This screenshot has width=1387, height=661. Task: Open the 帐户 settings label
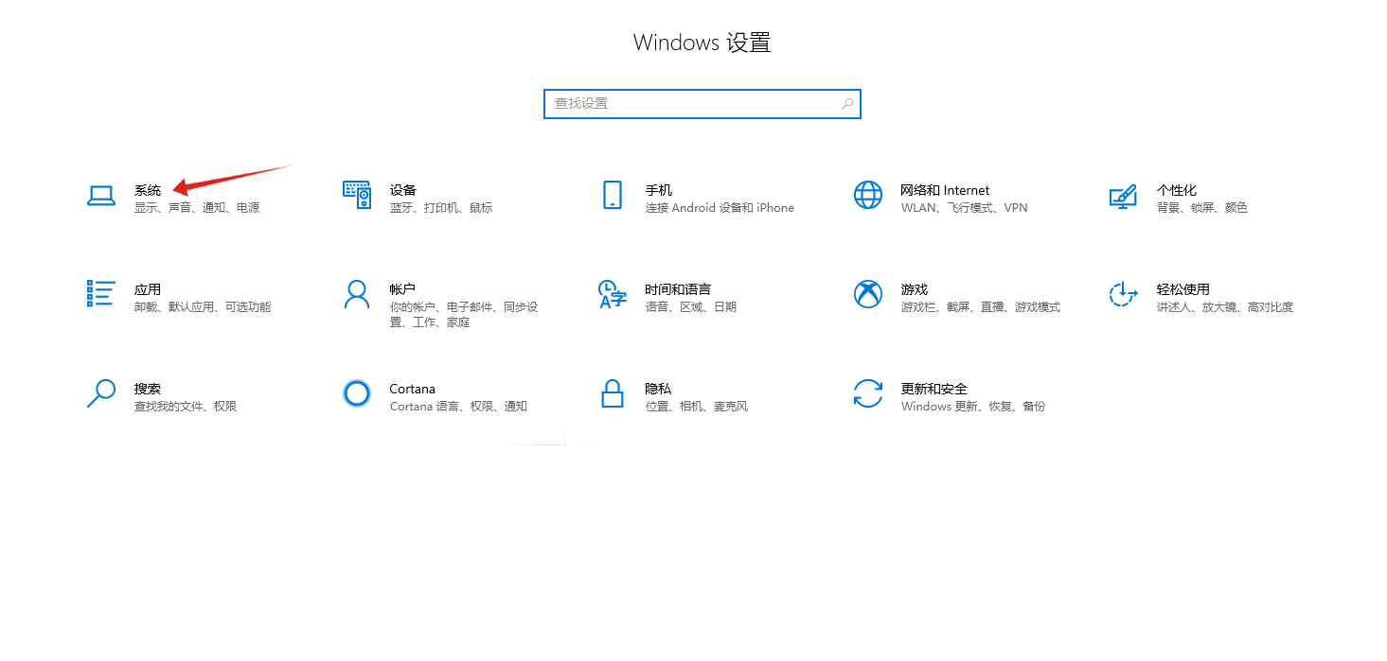(x=403, y=289)
